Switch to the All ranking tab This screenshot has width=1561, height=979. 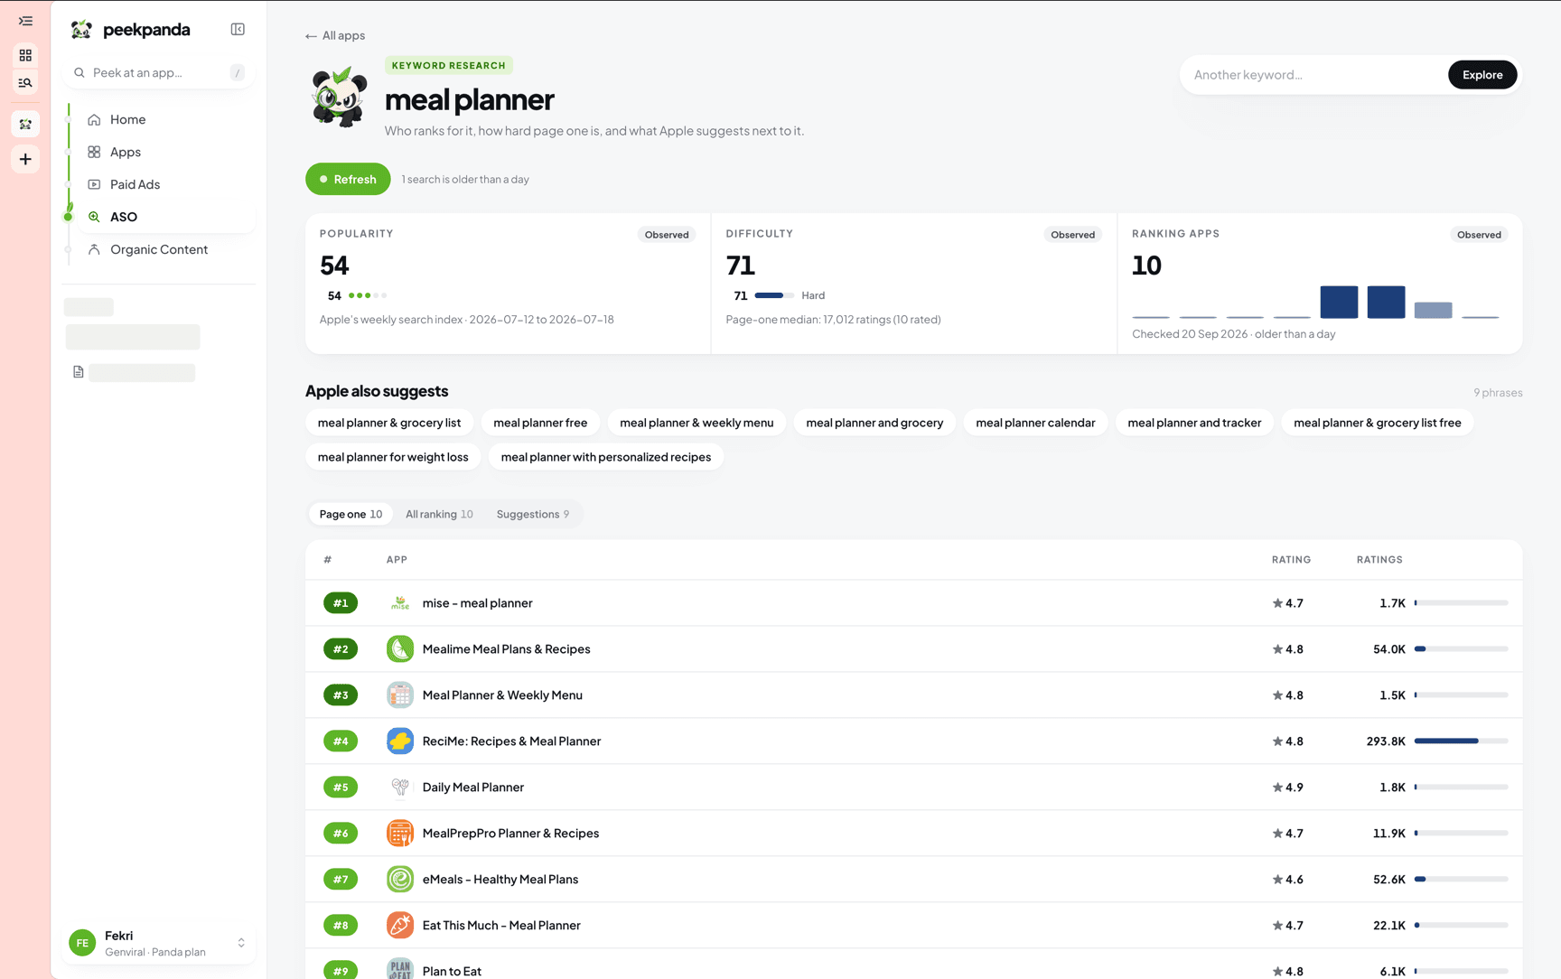(x=439, y=514)
